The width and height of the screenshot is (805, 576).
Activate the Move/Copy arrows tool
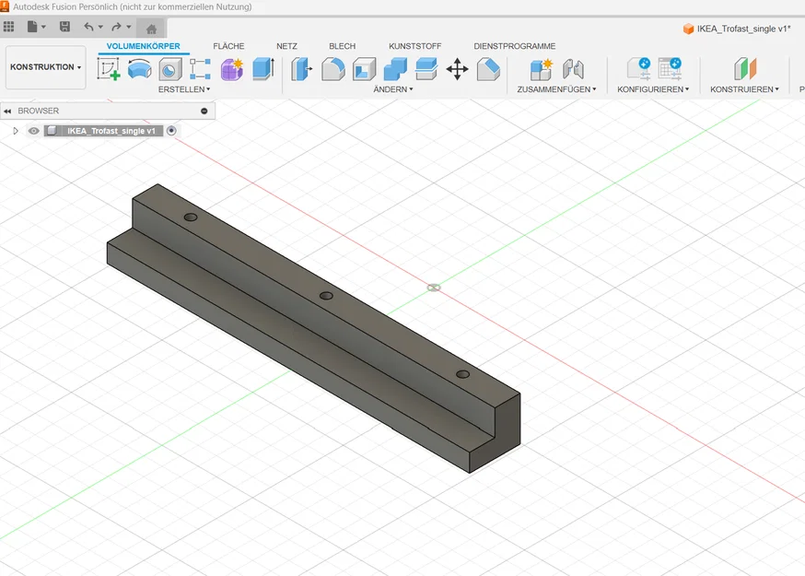tap(457, 69)
